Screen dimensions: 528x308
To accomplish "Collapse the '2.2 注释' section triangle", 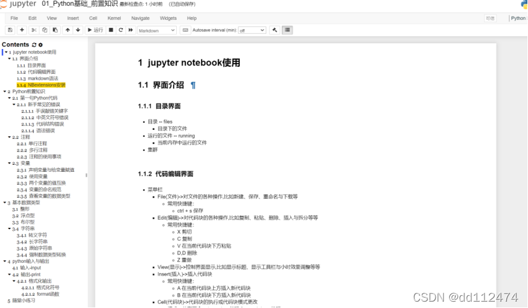I will 10,137.
